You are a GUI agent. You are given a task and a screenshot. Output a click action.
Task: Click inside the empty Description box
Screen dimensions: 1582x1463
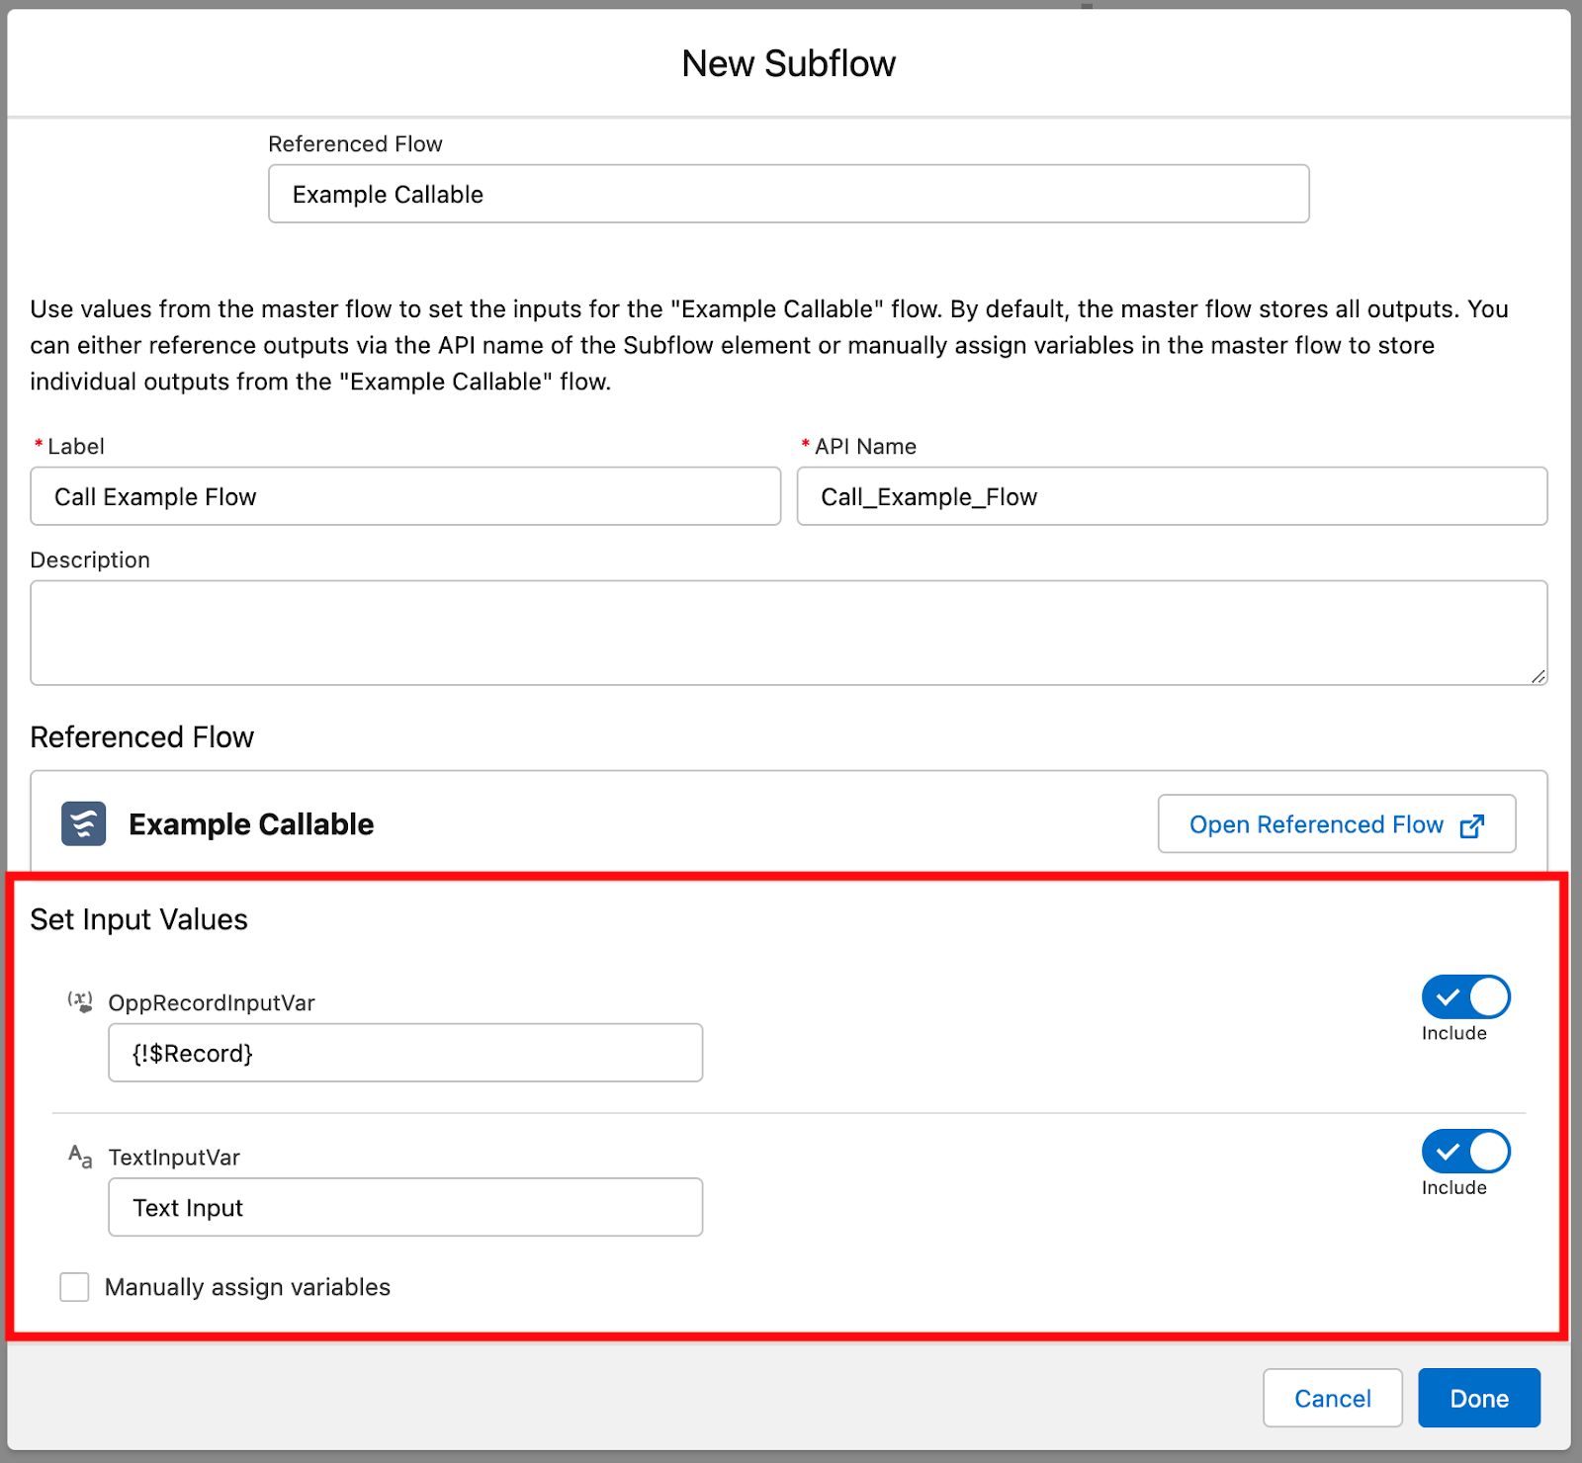pyautogui.click(x=788, y=633)
